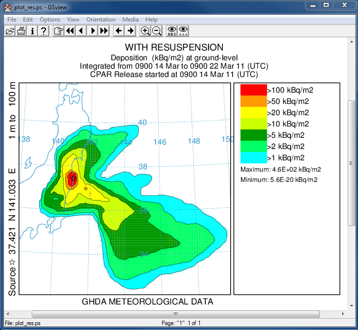Viewport: 358px width, 330px height.
Task: Open the Media menu
Action: coord(130,20)
